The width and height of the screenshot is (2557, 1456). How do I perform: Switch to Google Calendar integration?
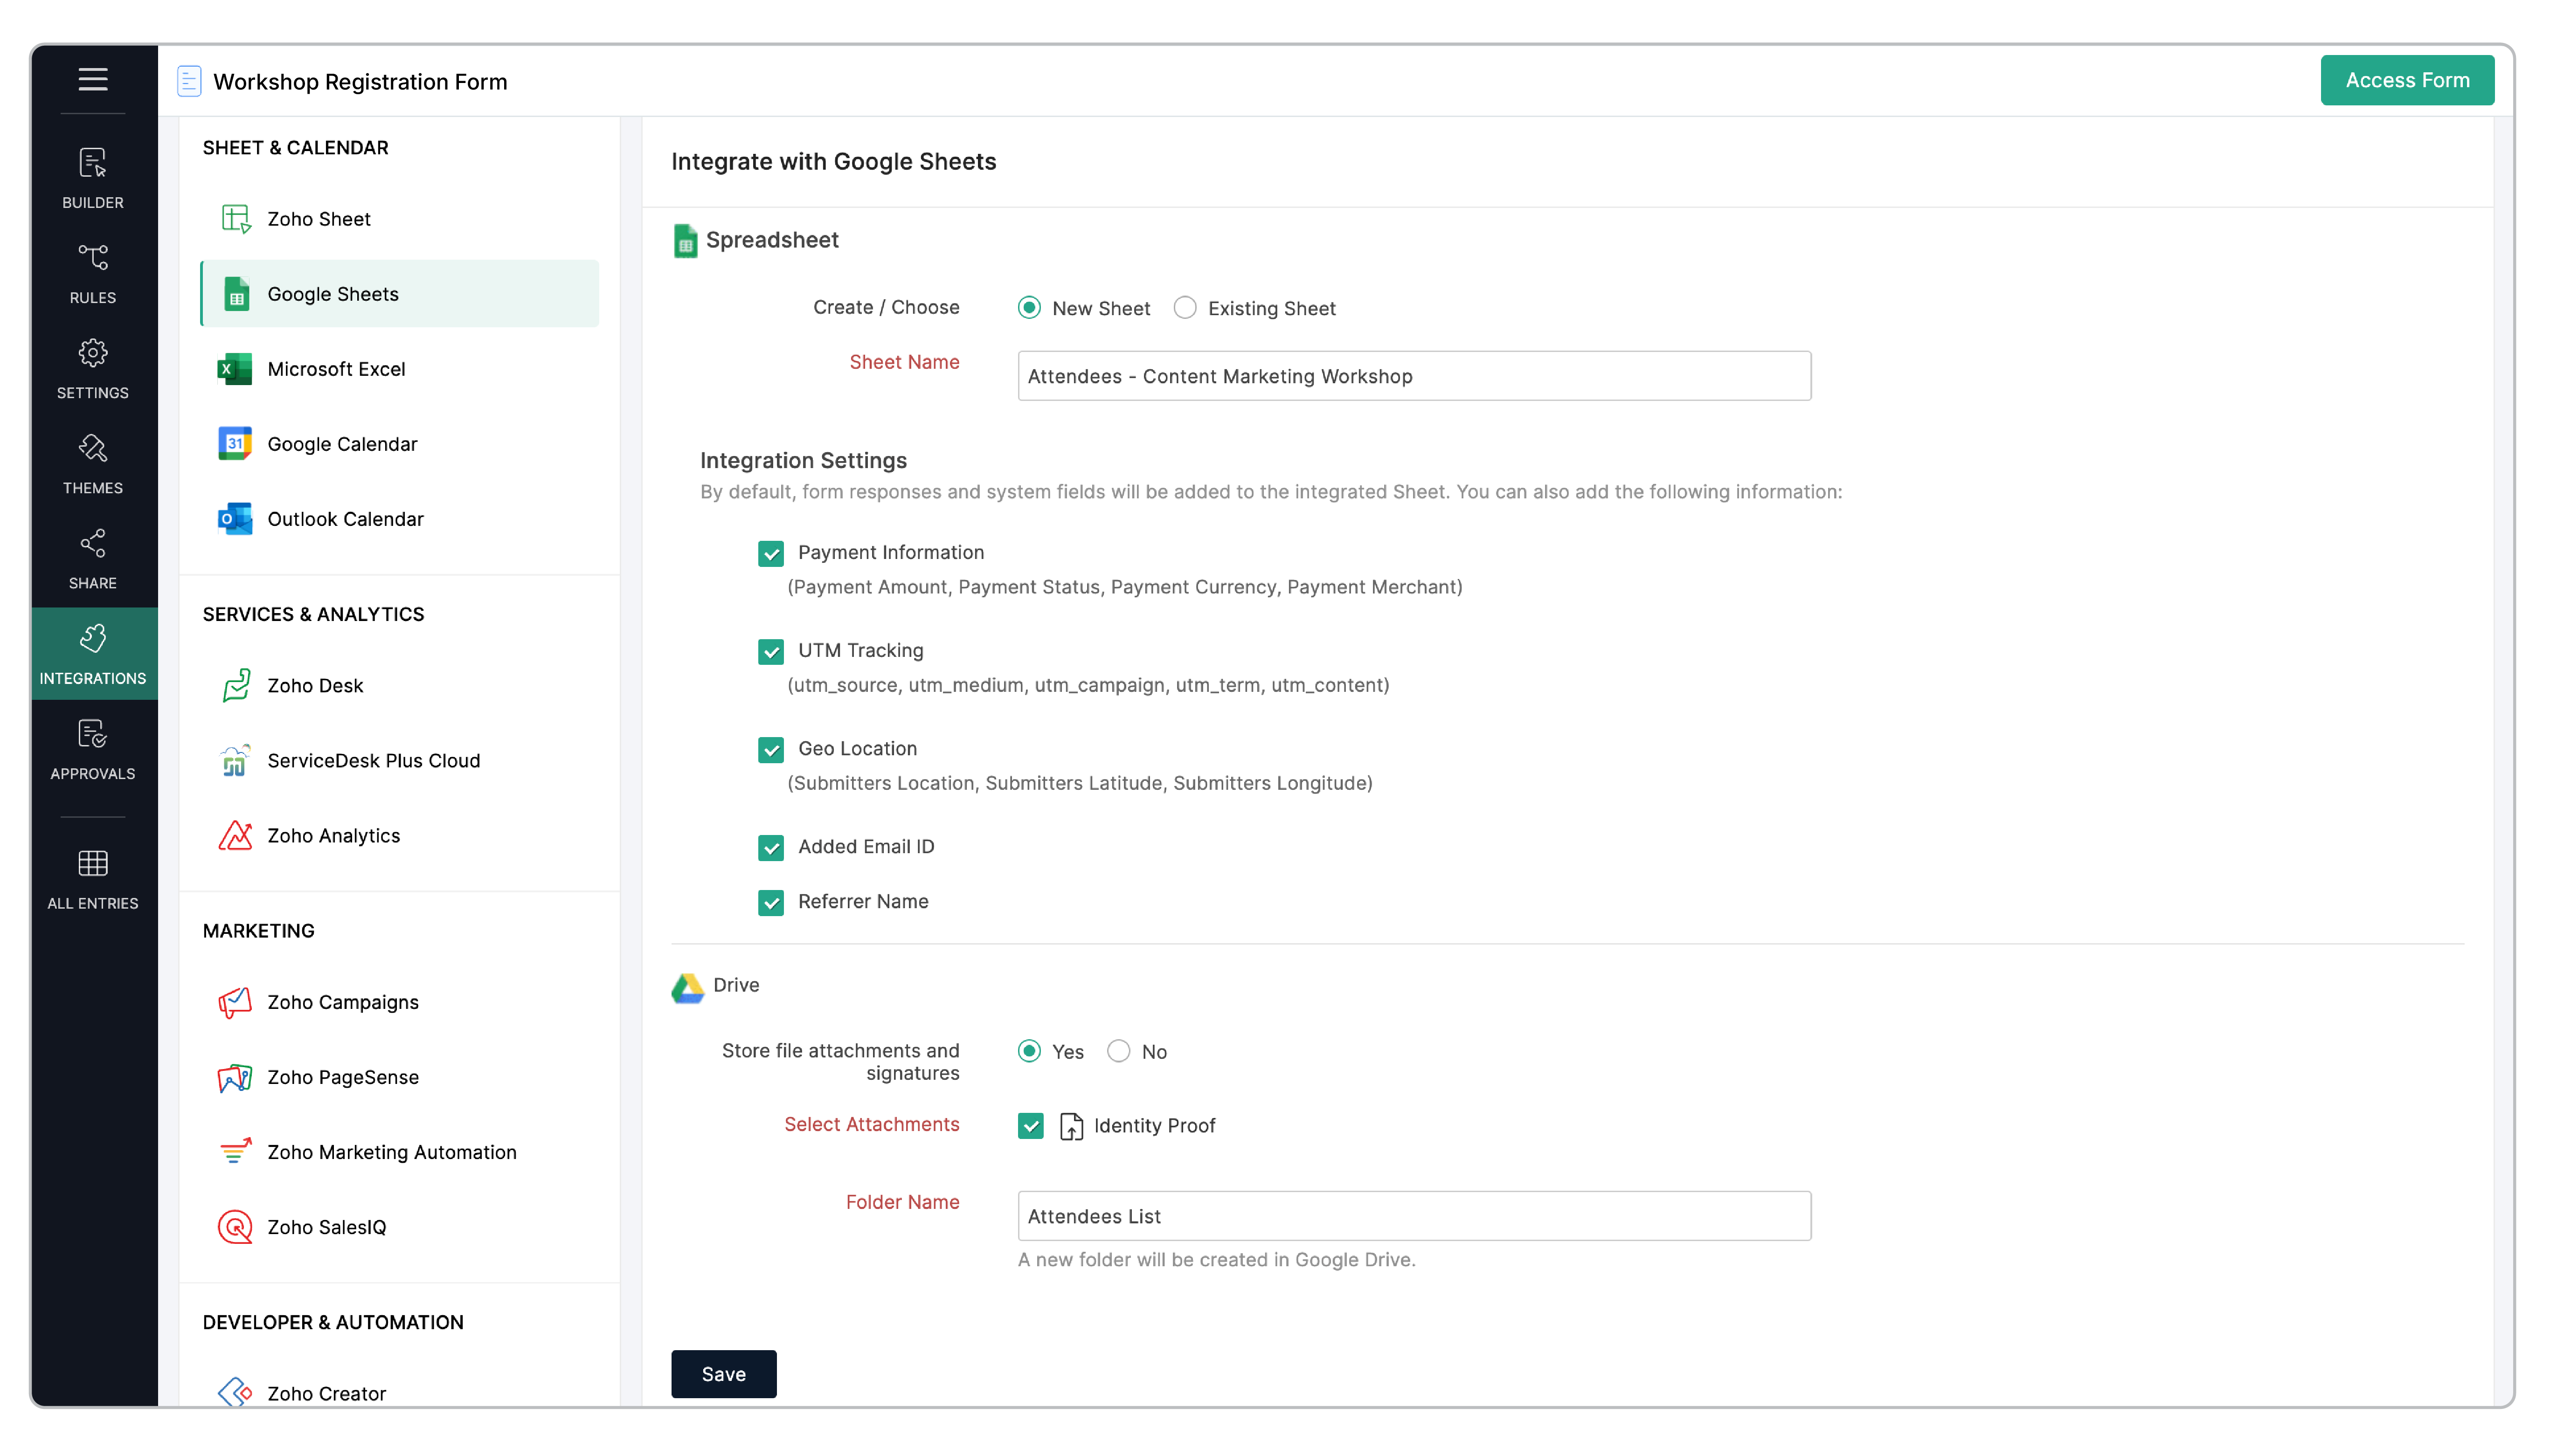(342, 443)
